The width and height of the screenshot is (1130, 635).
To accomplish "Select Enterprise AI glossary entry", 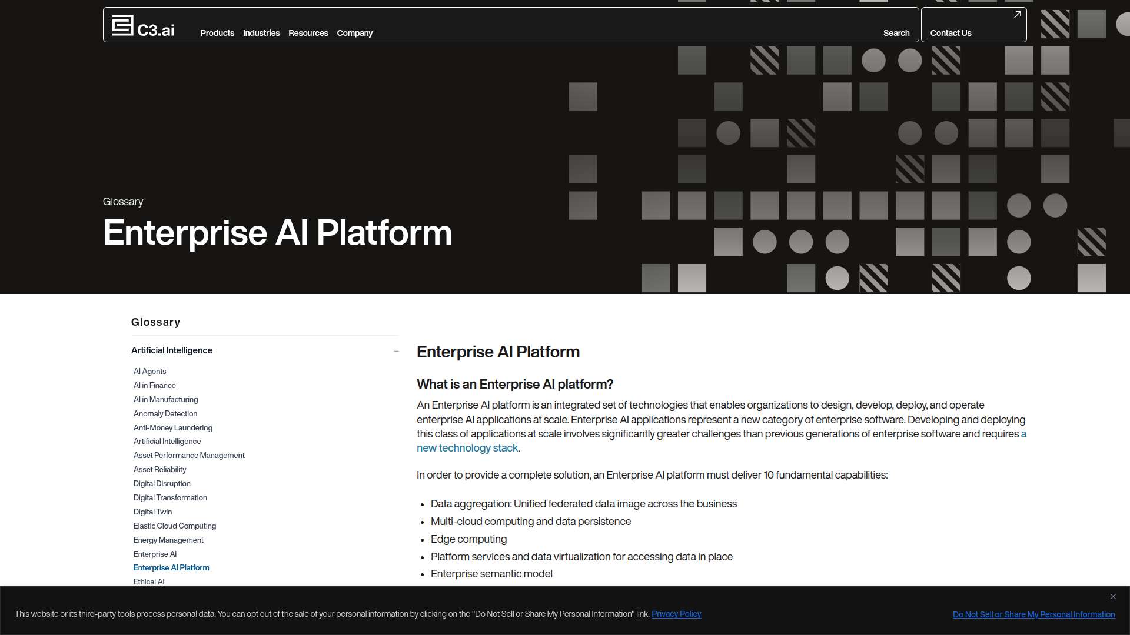I will click(x=155, y=554).
